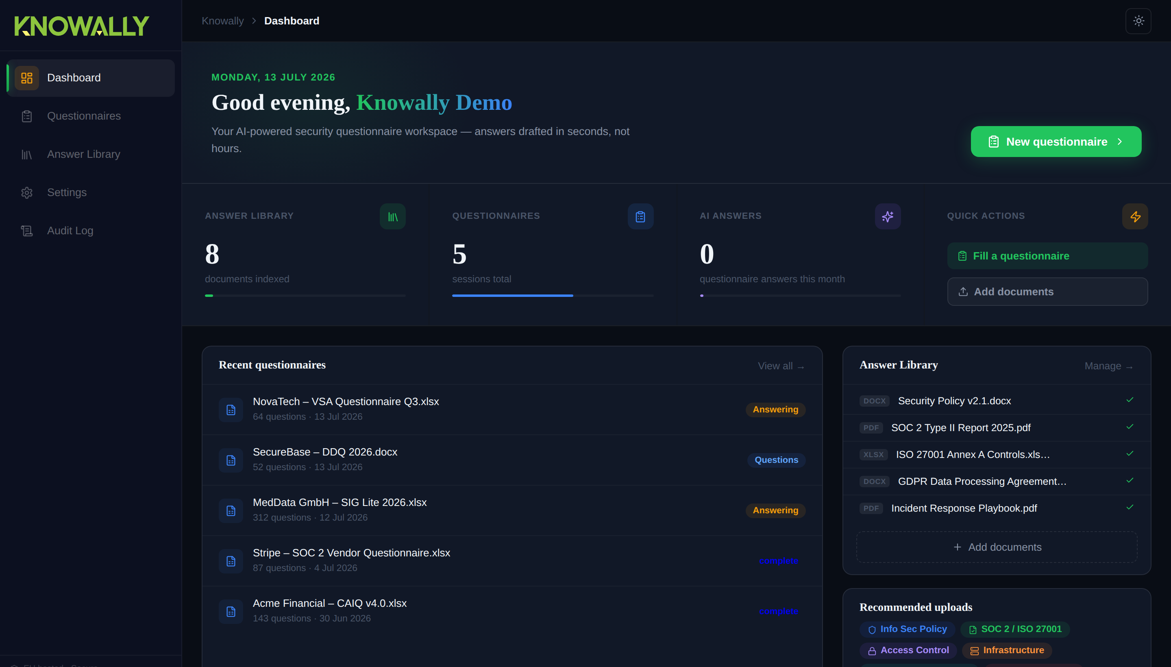Click View all recent questionnaires link
Viewport: 1171px width, 667px height.
[781, 366]
